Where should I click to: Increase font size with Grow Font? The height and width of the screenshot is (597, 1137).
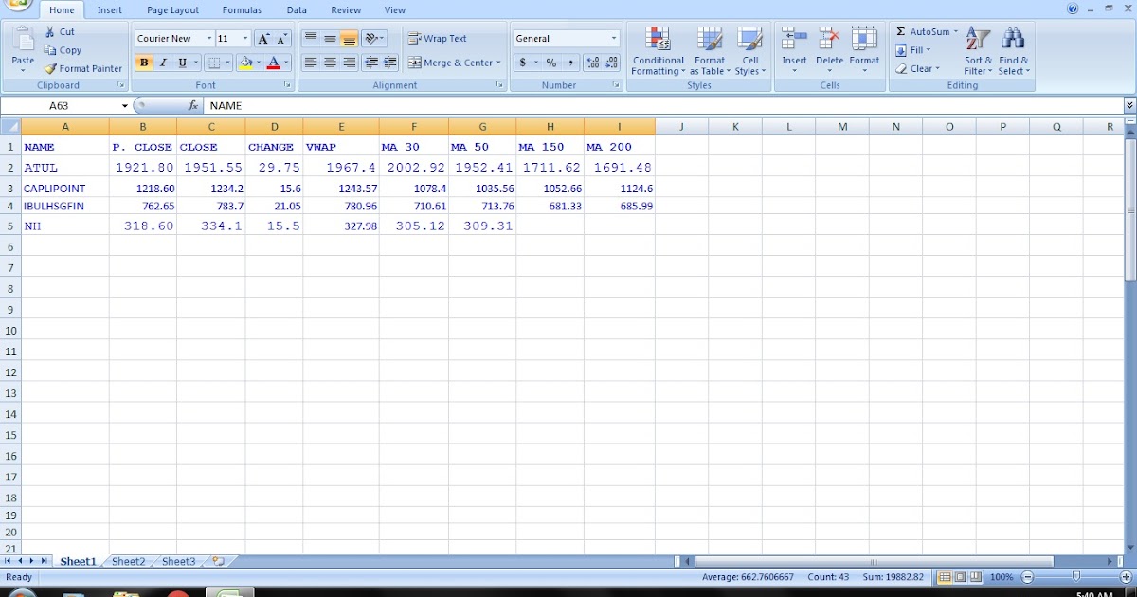(263, 39)
